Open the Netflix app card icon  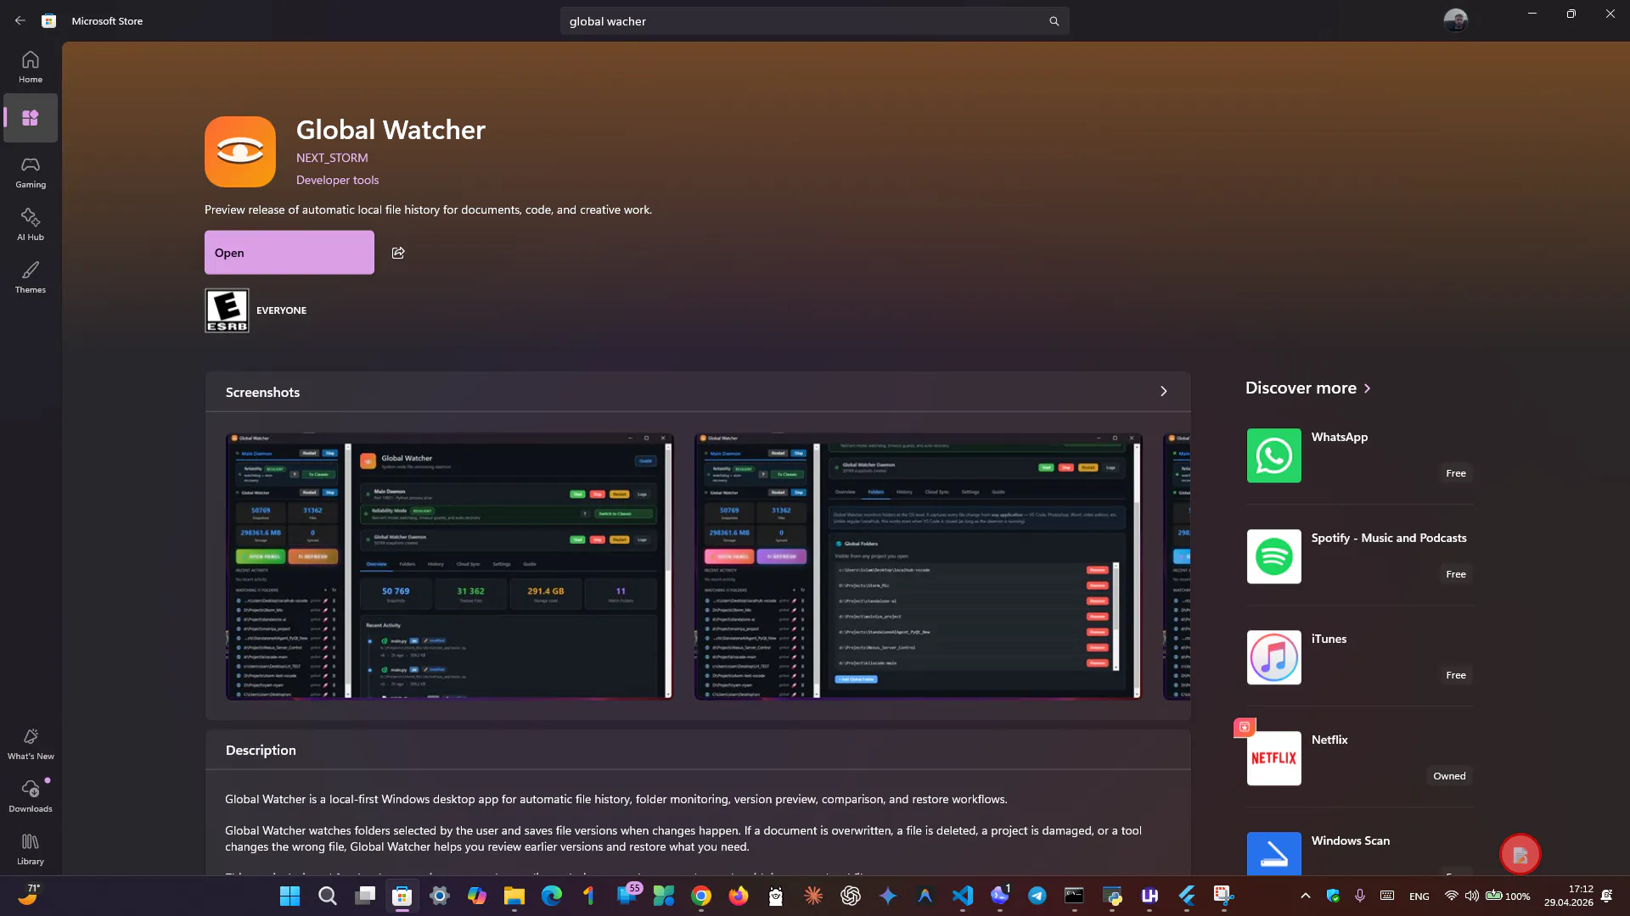1273,758
